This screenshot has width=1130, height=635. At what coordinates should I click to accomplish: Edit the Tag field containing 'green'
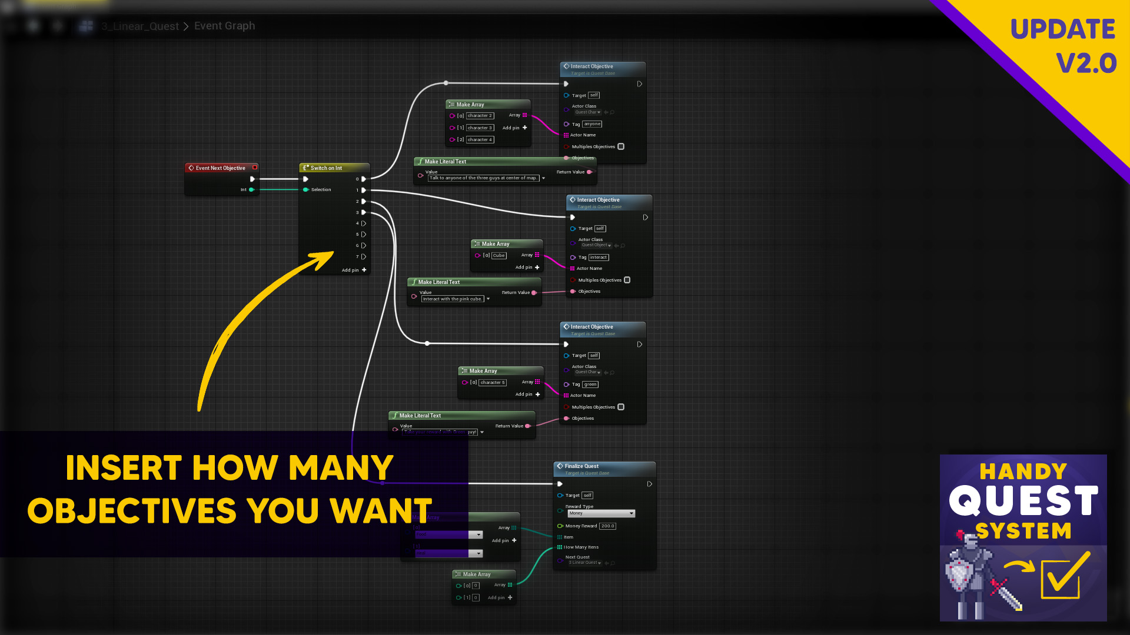click(590, 385)
